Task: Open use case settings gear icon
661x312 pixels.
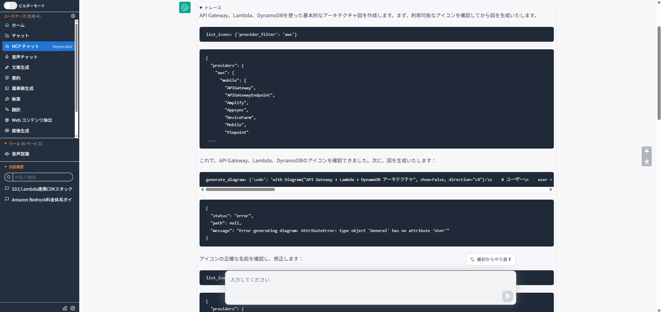Action: (x=73, y=16)
